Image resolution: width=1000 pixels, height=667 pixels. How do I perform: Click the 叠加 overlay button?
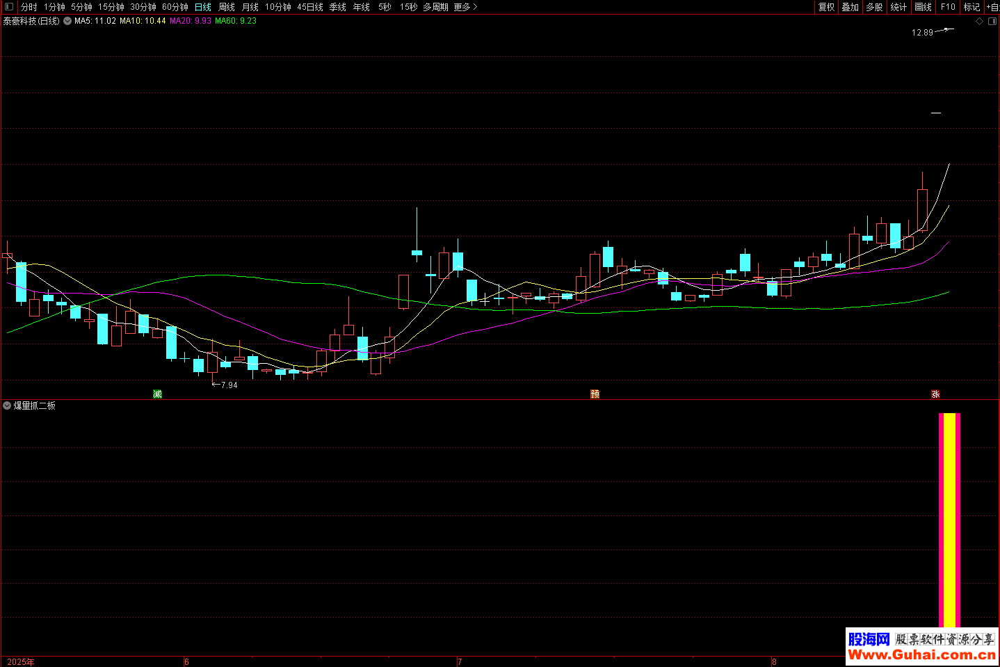pos(850,7)
